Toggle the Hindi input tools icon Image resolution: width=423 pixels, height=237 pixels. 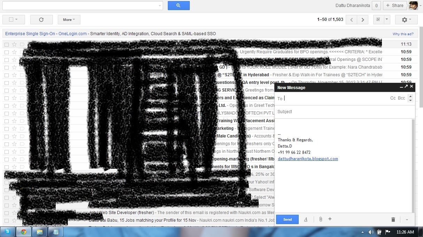pos(378,20)
